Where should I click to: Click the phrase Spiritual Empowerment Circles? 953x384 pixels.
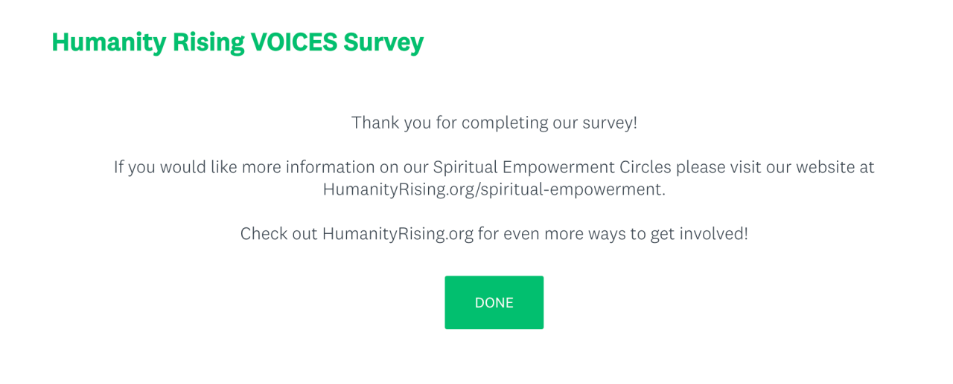(x=552, y=167)
